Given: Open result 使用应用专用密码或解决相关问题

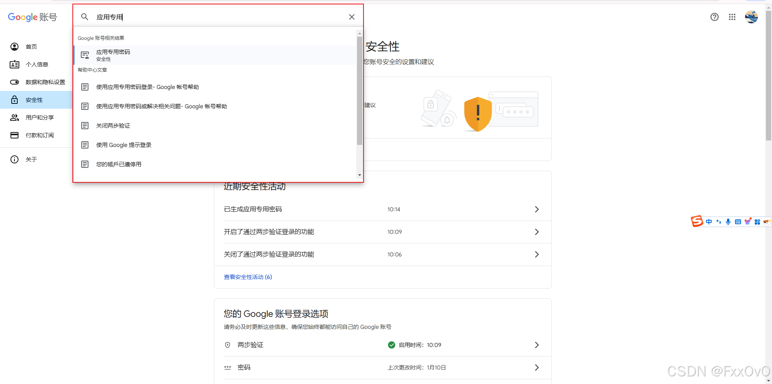Looking at the screenshot, I should [215, 106].
